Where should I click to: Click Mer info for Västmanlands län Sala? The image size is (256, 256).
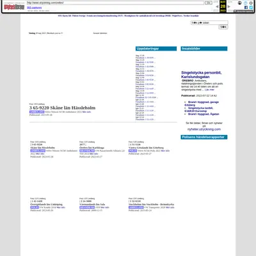[x=105, y=207]
